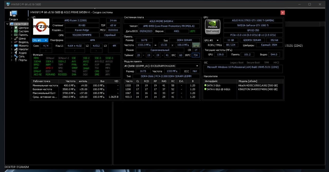Click the NVIDIA GeForce logo
The width and height of the screenshot is (329, 172).
click(213, 27)
